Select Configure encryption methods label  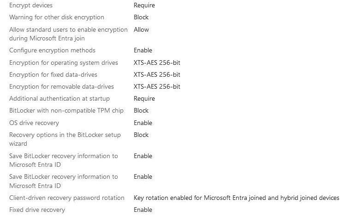(52, 51)
